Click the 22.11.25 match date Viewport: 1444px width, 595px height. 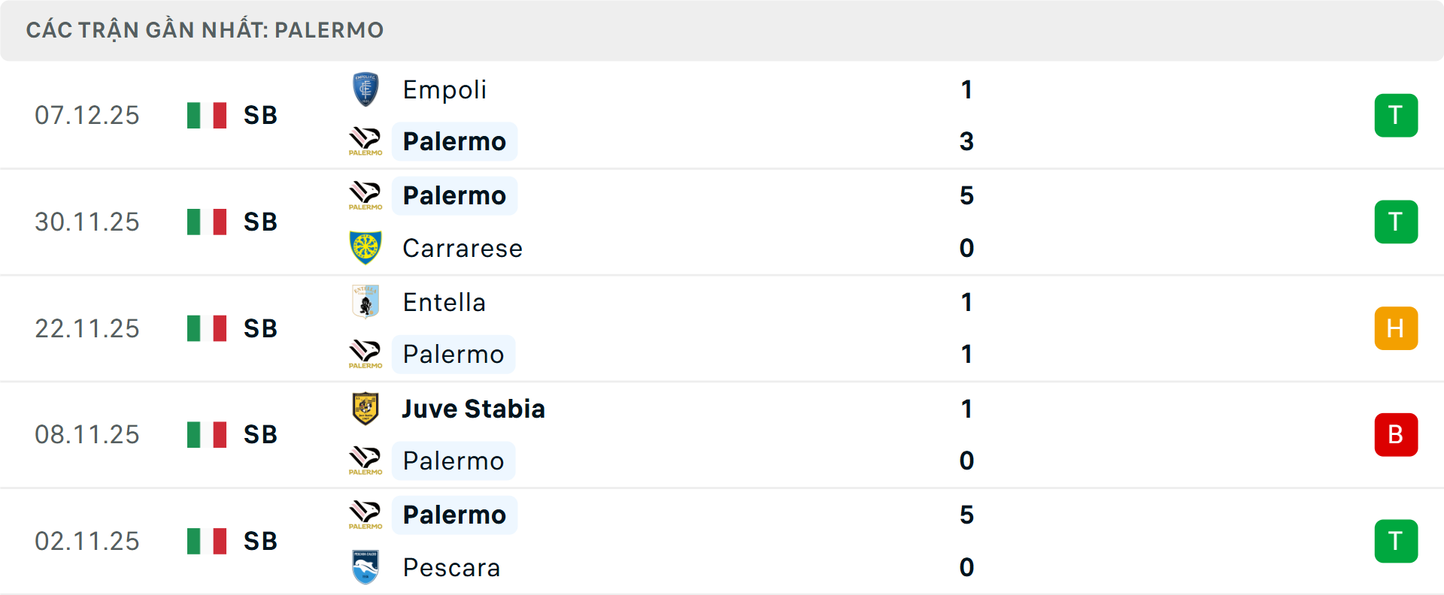(87, 328)
